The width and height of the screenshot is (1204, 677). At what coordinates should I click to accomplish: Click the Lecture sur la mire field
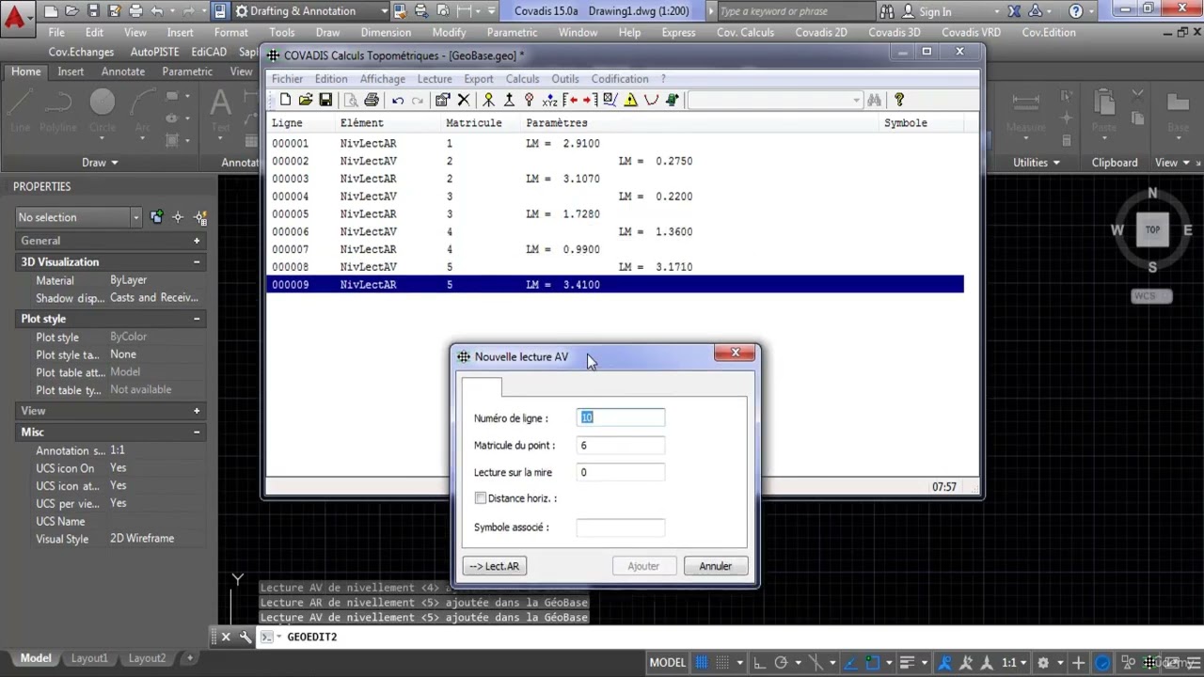(620, 472)
